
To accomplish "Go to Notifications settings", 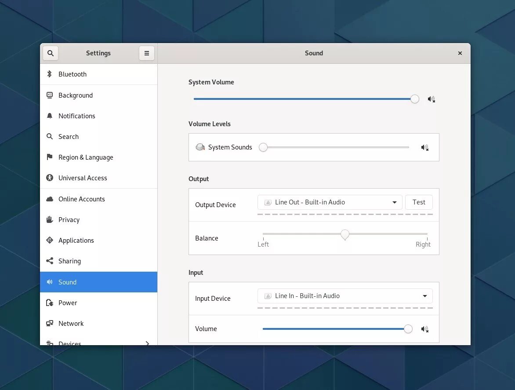I will [98, 116].
